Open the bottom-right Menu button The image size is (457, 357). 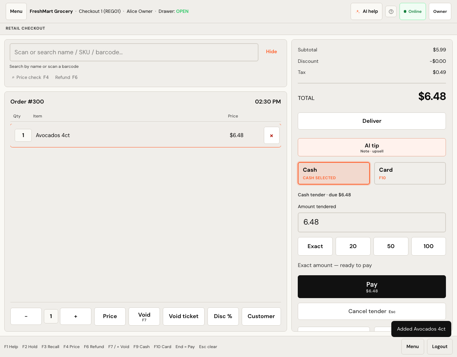click(413, 347)
